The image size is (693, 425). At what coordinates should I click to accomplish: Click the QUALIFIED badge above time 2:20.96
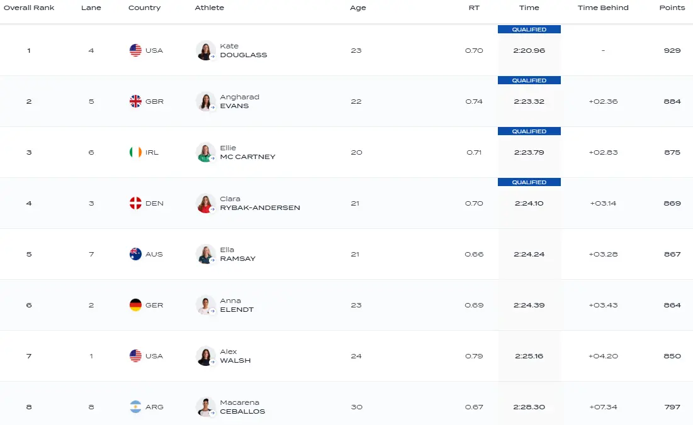pos(529,30)
